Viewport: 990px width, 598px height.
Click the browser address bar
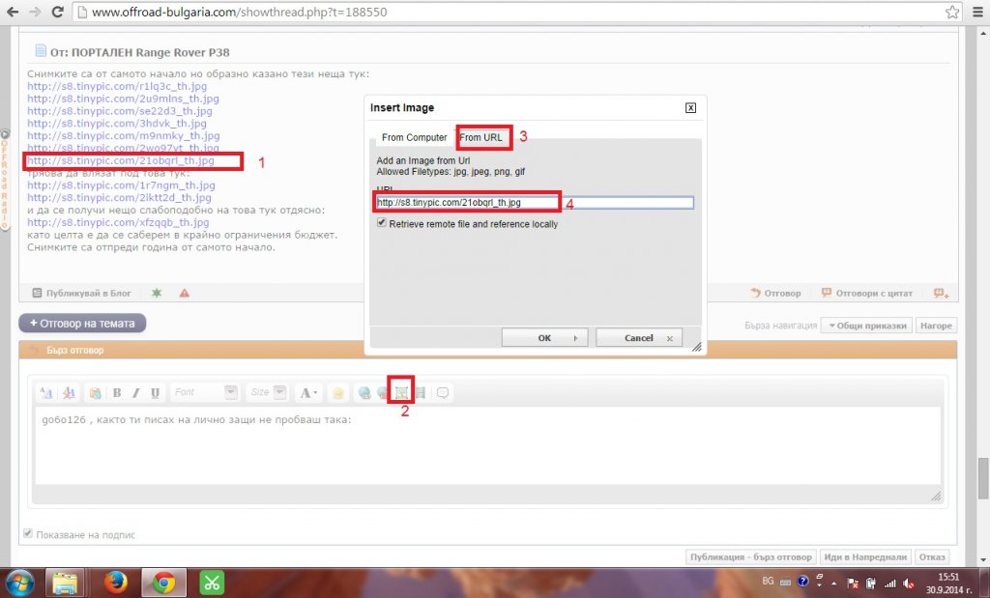(510, 12)
